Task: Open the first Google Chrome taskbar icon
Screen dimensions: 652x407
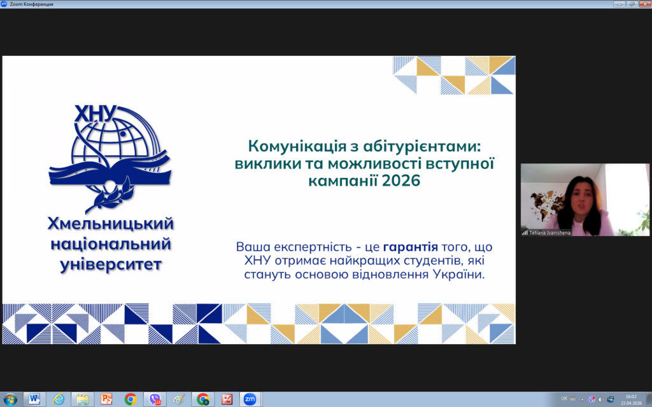Action: click(x=131, y=399)
